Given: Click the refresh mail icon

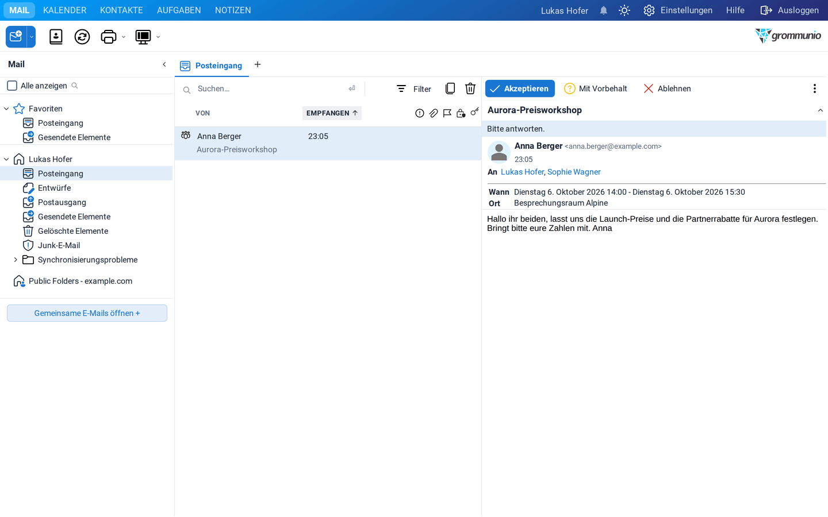Looking at the screenshot, I should pos(82,37).
